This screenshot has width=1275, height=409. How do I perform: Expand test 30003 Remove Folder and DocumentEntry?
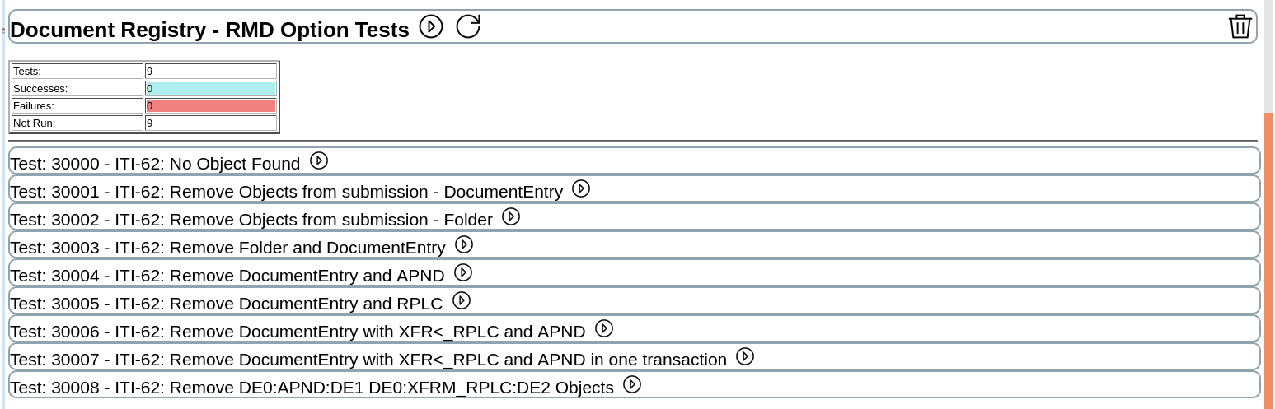click(x=227, y=248)
